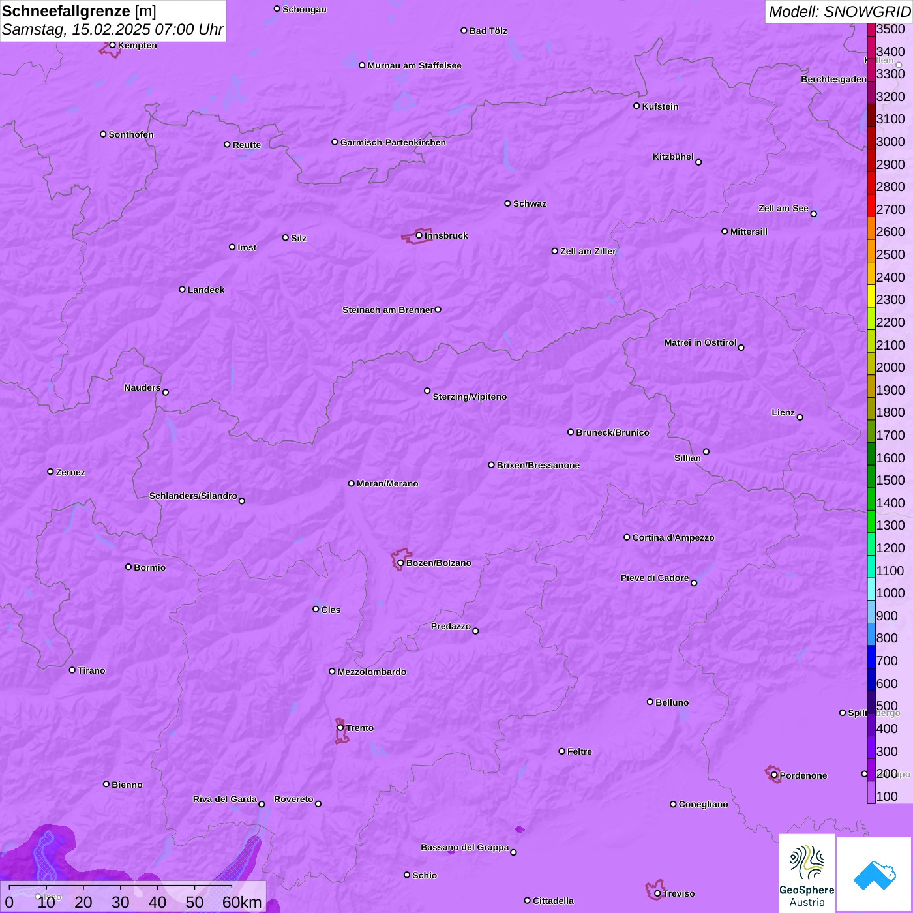Select the 100 m legend color swatch
The height and width of the screenshot is (913, 913).
tap(871, 792)
